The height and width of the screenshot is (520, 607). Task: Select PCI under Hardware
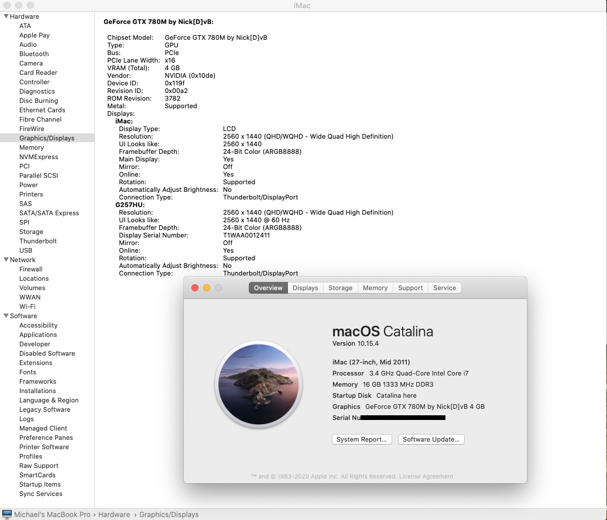[25, 166]
